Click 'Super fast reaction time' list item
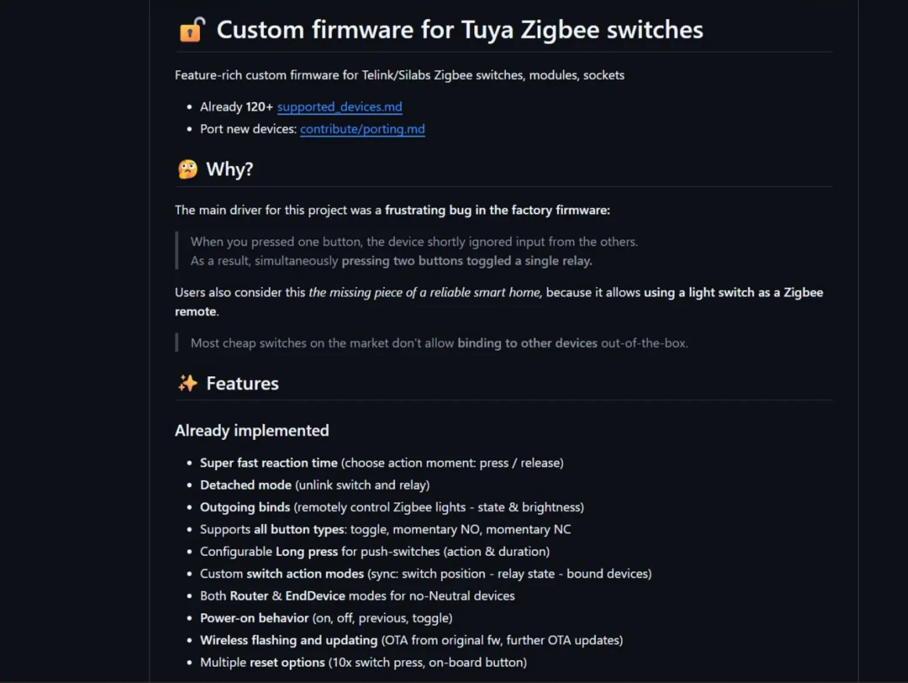This screenshot has height=683, width=908. pos(382,463)
